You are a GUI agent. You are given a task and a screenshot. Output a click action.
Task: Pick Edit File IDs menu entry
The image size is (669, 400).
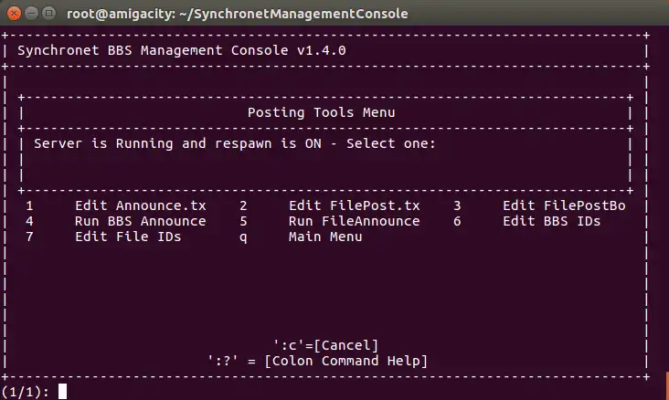pos(128,237)
